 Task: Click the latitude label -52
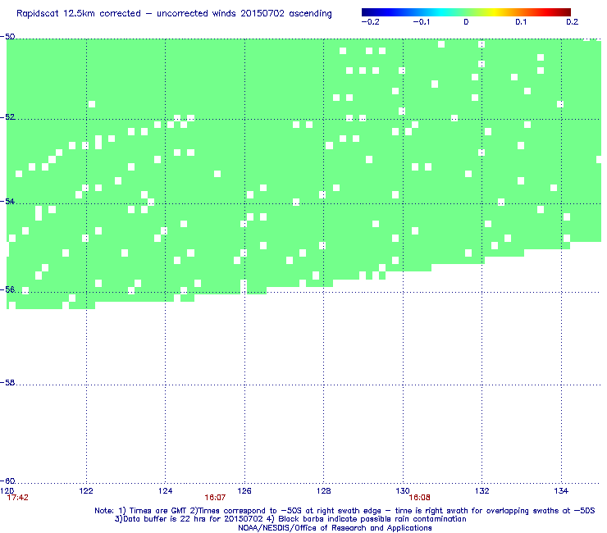coord(7,117)
